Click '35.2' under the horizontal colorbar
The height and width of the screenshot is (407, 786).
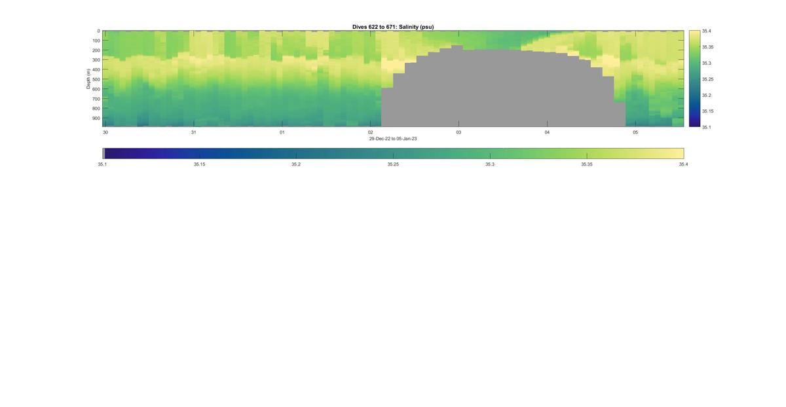pyautogui.click(x=296, y=164)
